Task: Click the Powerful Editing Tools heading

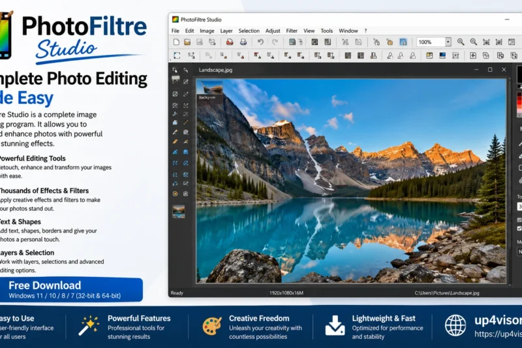Action: click(x=33, y=159)
